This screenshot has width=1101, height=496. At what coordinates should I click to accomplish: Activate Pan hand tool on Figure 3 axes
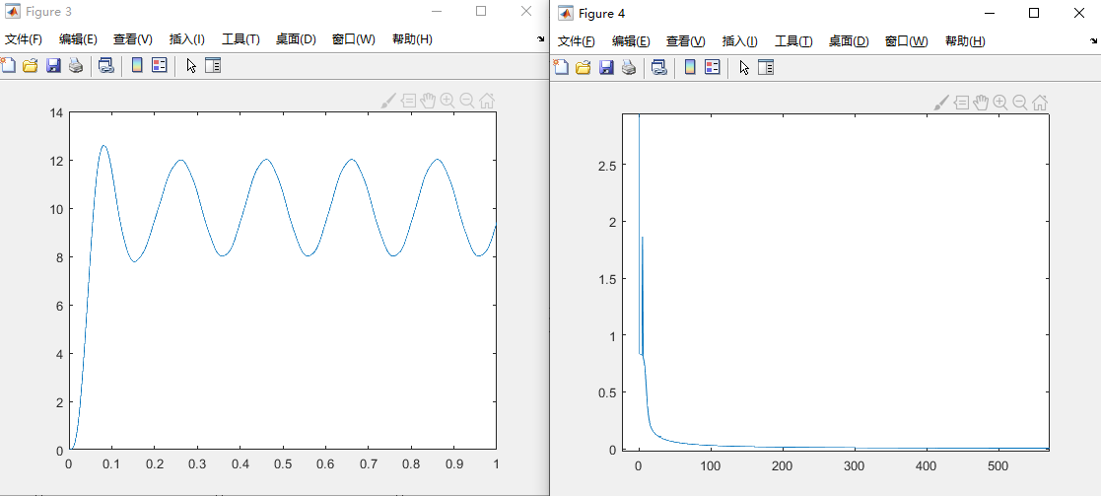[x=428, y=102]
